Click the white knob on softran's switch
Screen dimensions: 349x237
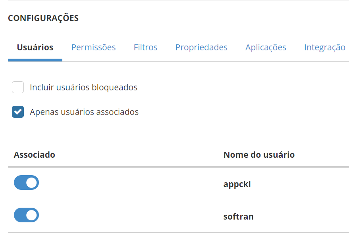click(32, 215)
